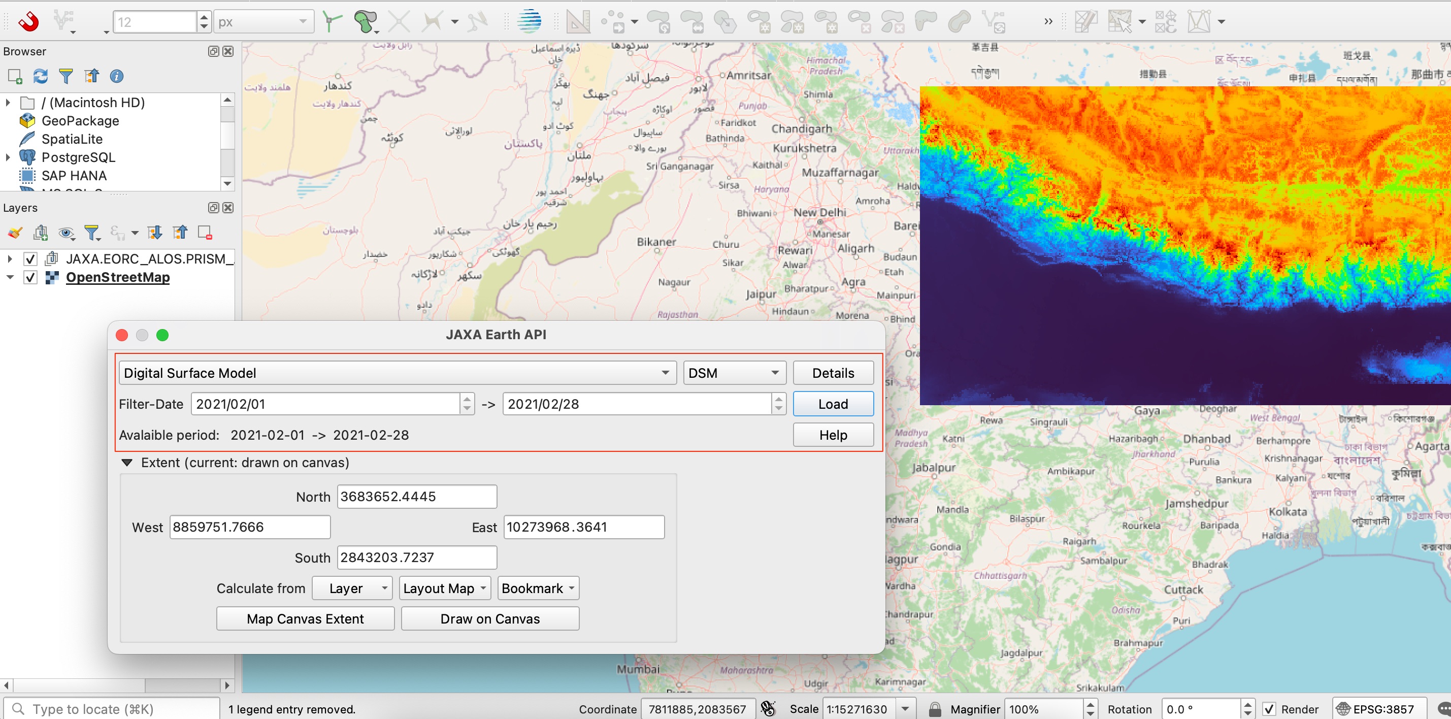The width and height of the screenshot is (1451, 719).
Task: Collapse the Extent section triangle
Action: point(127,463)
